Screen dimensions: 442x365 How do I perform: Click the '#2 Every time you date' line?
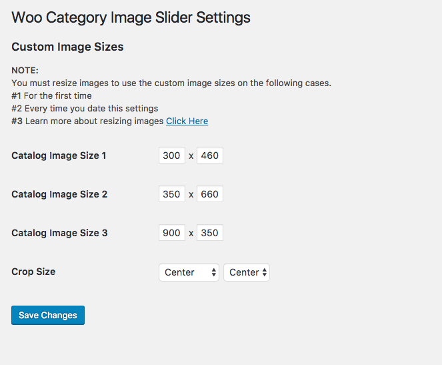pyautogui.click(x=85, y=108)
